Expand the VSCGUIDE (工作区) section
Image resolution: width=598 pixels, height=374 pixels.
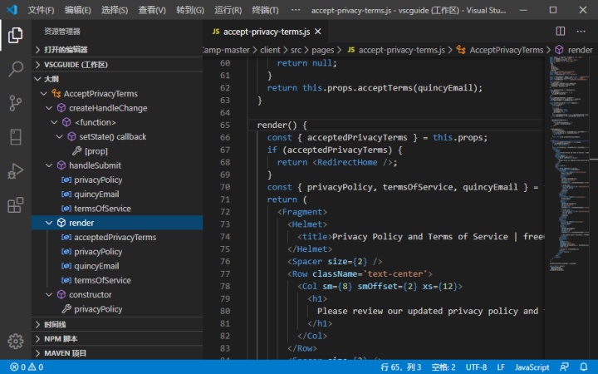(x=117, y=65)
